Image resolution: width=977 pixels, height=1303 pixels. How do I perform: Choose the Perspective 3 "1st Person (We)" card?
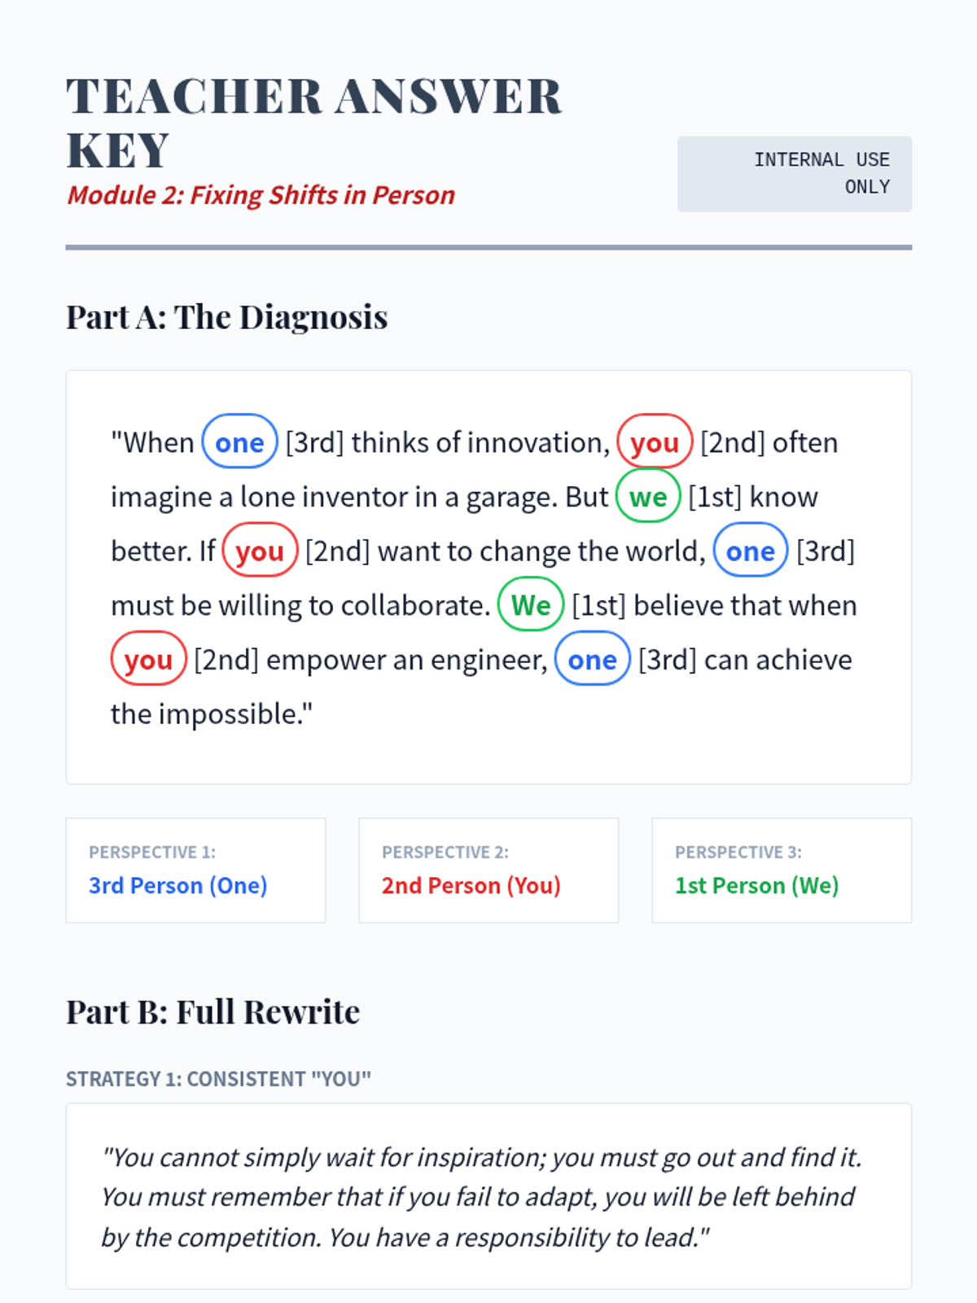tap(782, 870)
